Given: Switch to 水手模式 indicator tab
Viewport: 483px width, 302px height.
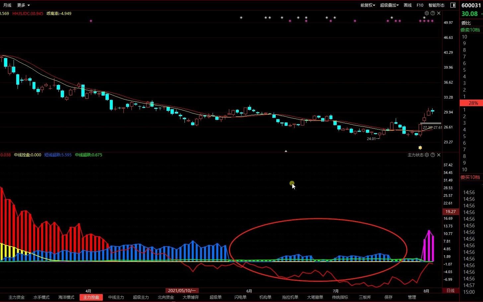Looking at the screenshot, I should click(41, 297).
